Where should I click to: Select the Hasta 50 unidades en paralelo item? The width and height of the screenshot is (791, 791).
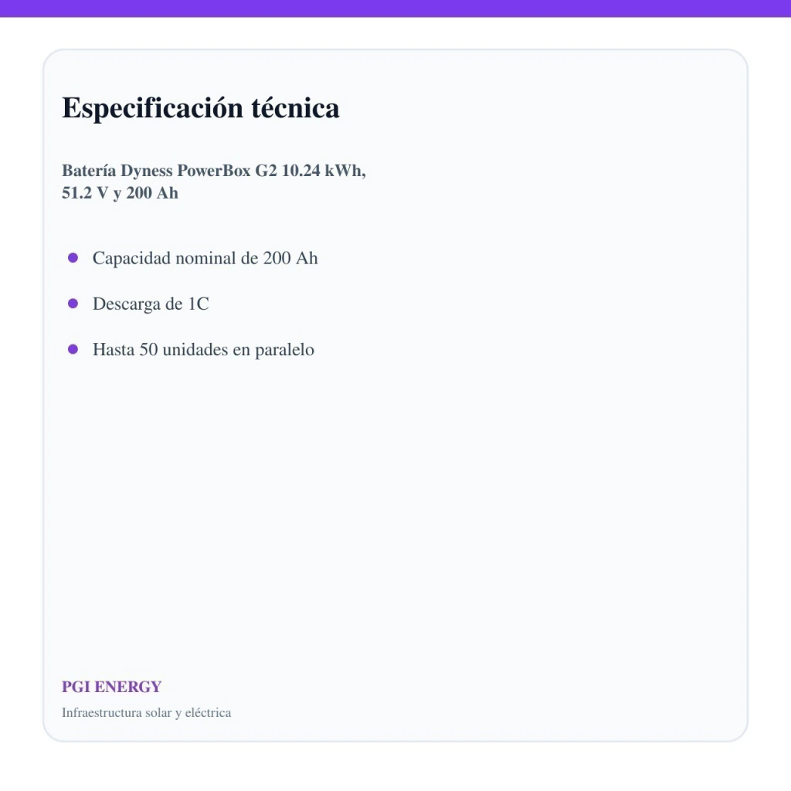click(203, 350)
